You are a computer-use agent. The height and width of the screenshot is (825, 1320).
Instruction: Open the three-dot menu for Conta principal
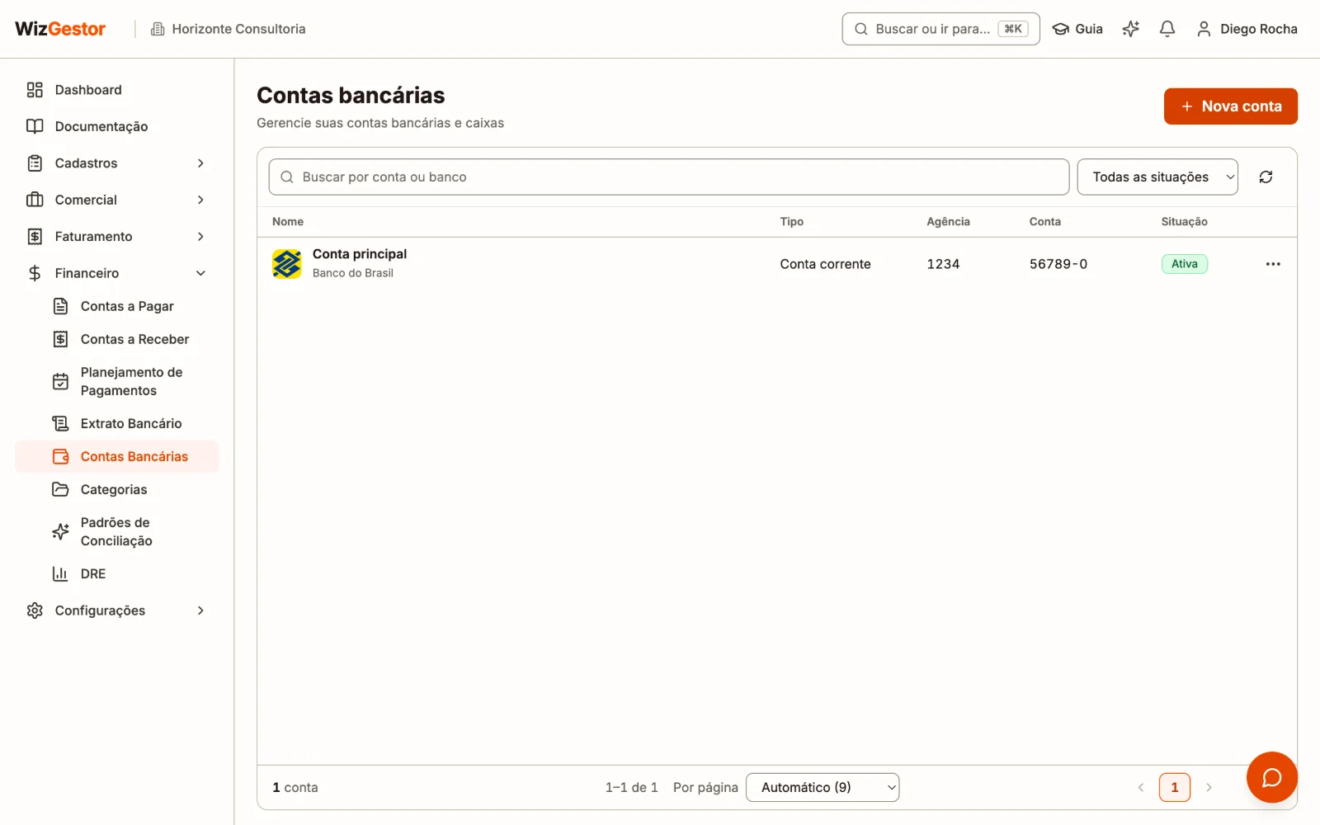coord(1273,264)
